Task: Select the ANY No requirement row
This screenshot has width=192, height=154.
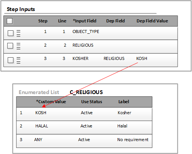Action: [x=84, y=141]
